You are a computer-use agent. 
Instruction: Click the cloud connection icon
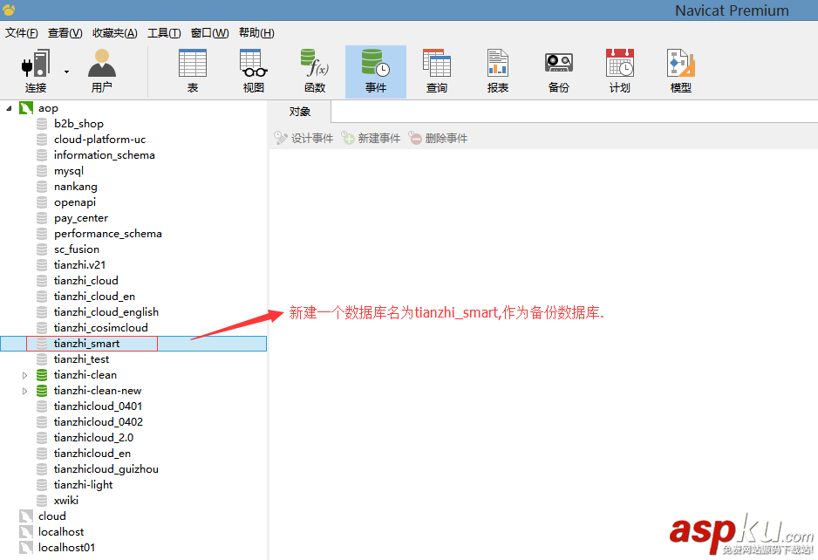(26, 516)
